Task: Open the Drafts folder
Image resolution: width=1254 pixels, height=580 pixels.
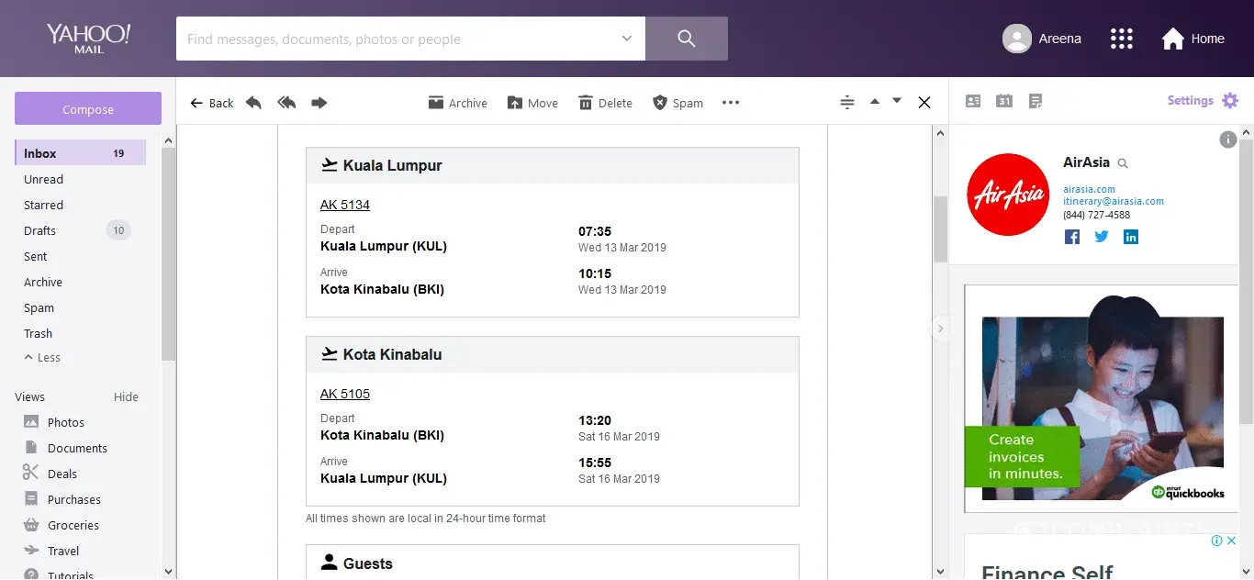Action: pyautogui.click(x=40, y=231)
